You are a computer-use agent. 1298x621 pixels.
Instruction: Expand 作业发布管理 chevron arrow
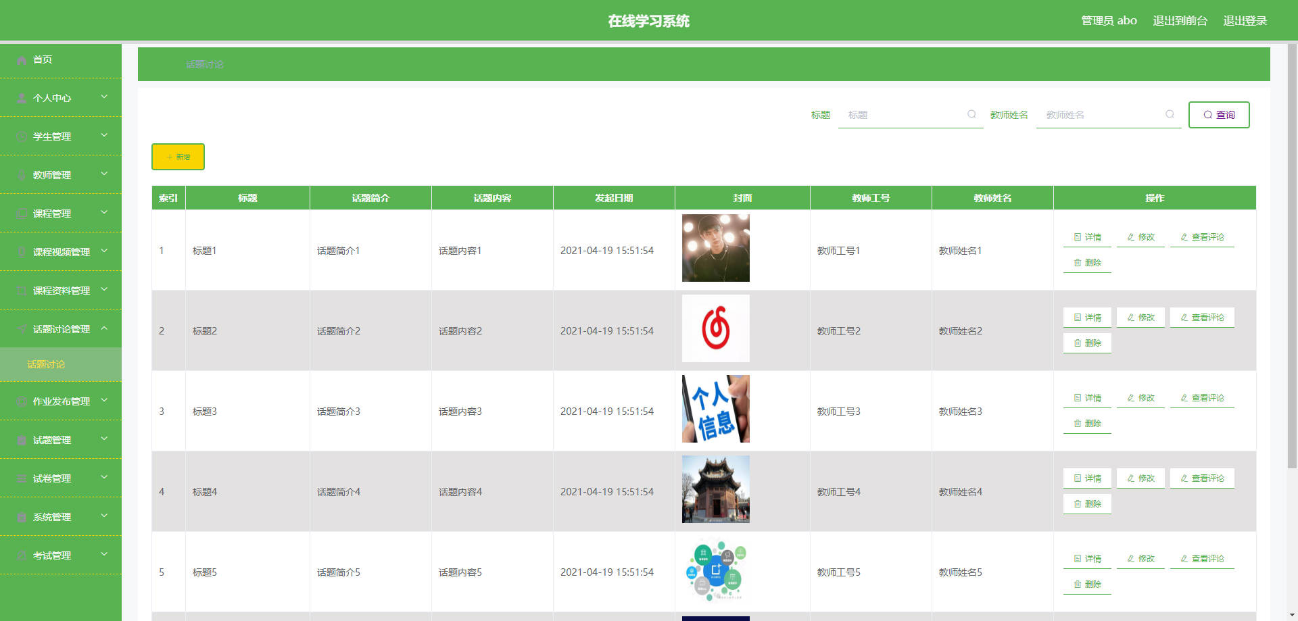[104, 401]
